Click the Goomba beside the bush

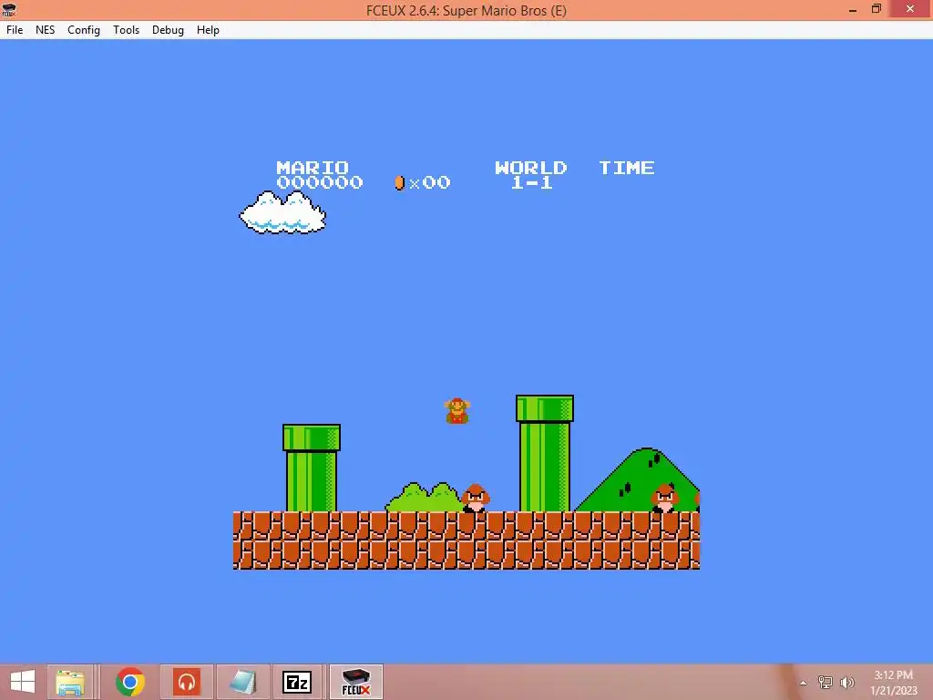476,499
